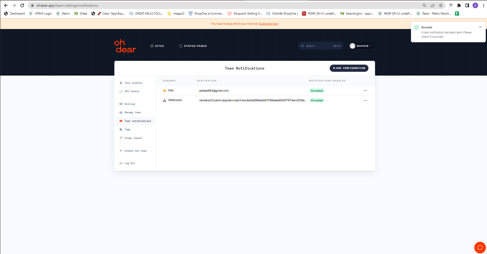The height and width of the screenshot is (254, 487).
Task: Bookmark page with the star icon
Action: click(440, 5)
